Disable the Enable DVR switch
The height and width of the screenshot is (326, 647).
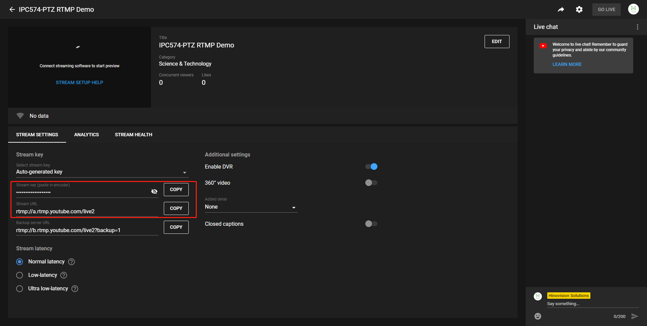pyautogui.click(x=371, y=167)
